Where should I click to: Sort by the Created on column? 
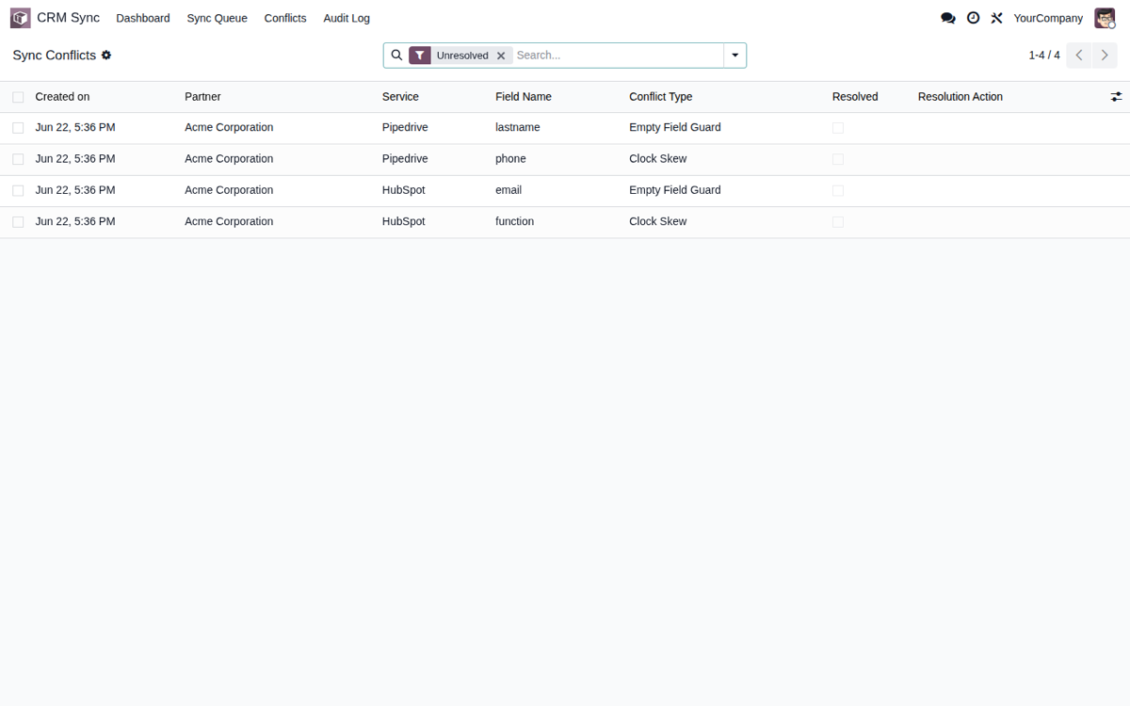point(62,97)
